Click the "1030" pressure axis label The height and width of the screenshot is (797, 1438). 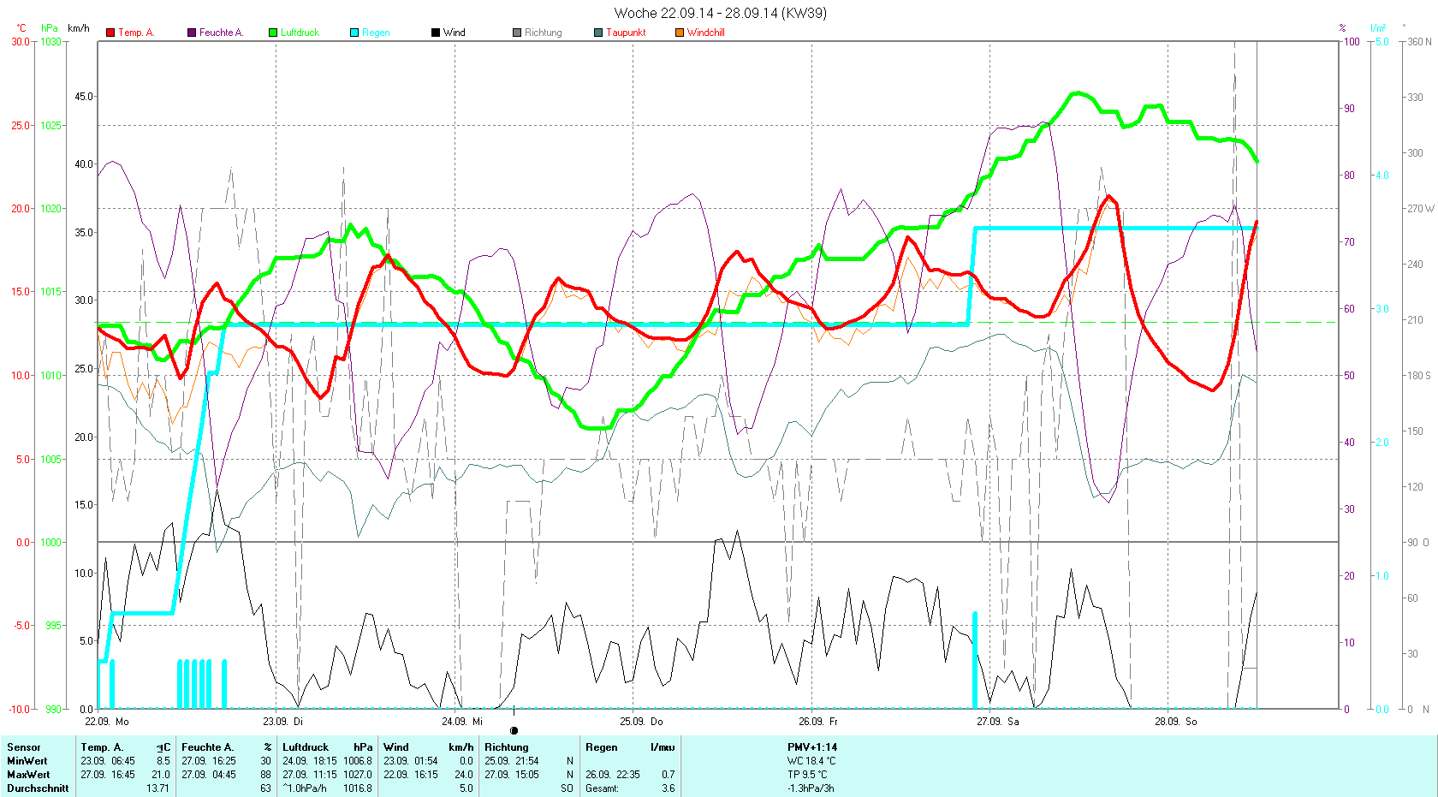pyautogui.click(x=51, y=42)
